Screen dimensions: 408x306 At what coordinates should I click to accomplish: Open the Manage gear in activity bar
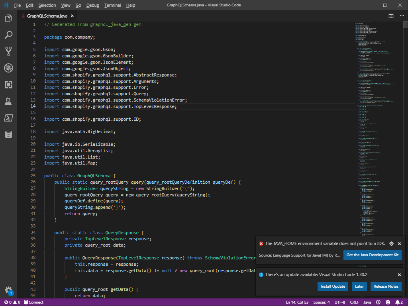8,290
